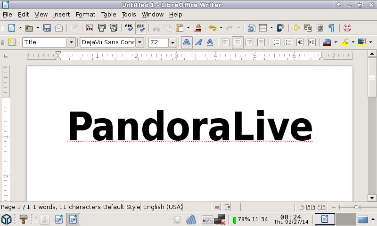Insert Table icon
The height and width of the screenshot is (226, 377).
(x=263, y=28)
